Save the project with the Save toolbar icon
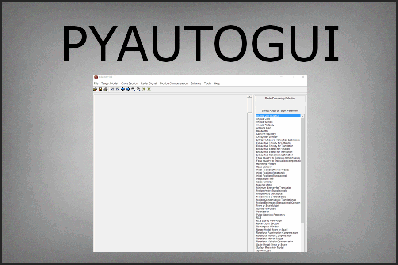Image resolution: width=398 pixels, height=265 pixels. (x=100, y=89)
